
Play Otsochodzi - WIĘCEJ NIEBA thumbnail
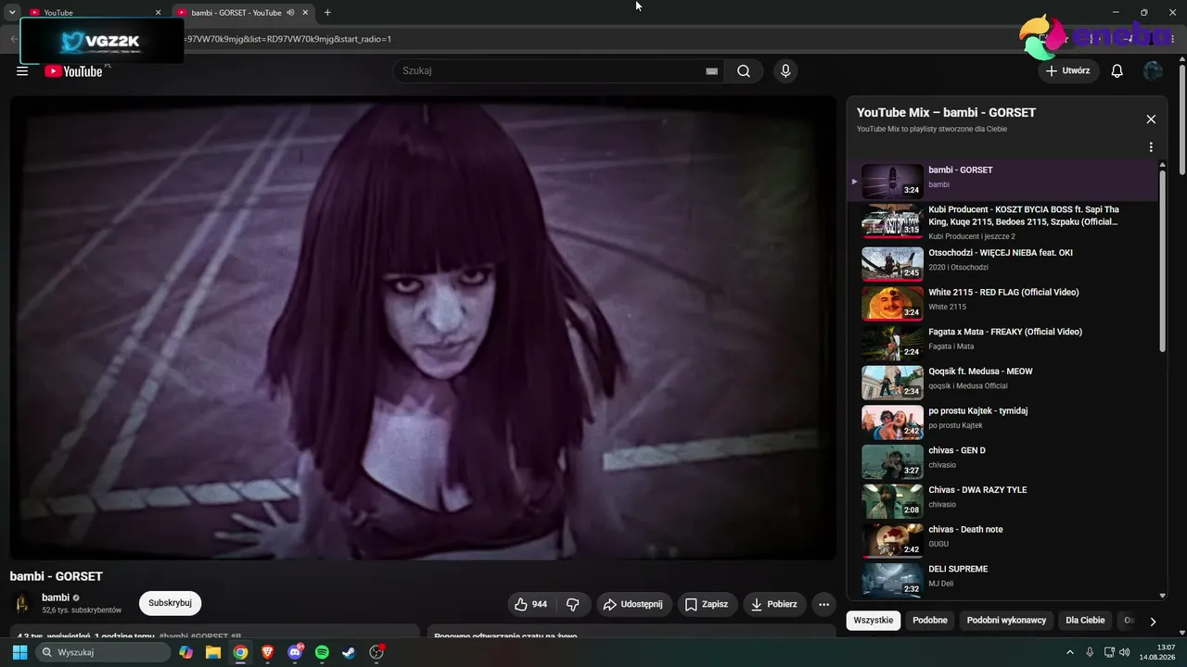[x=892, y=263]
